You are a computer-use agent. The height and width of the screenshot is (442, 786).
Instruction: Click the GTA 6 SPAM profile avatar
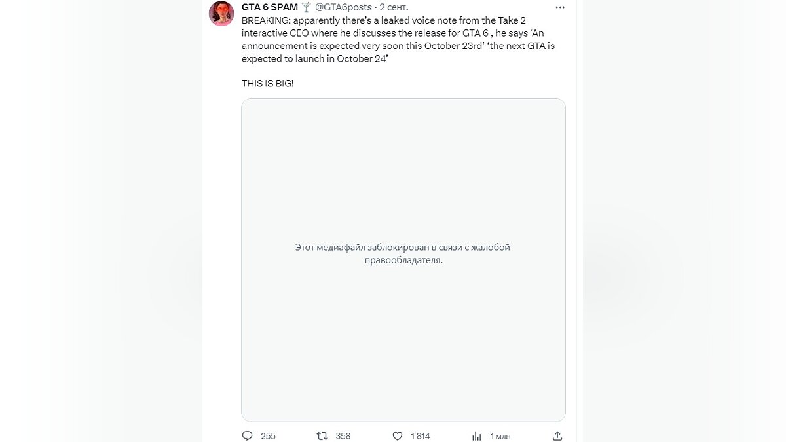pyautogui.click(x=221, y=13)
